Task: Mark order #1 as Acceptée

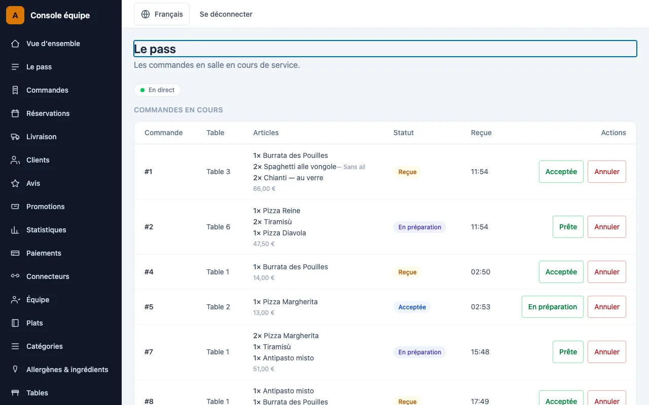Action: coord(561,172)
